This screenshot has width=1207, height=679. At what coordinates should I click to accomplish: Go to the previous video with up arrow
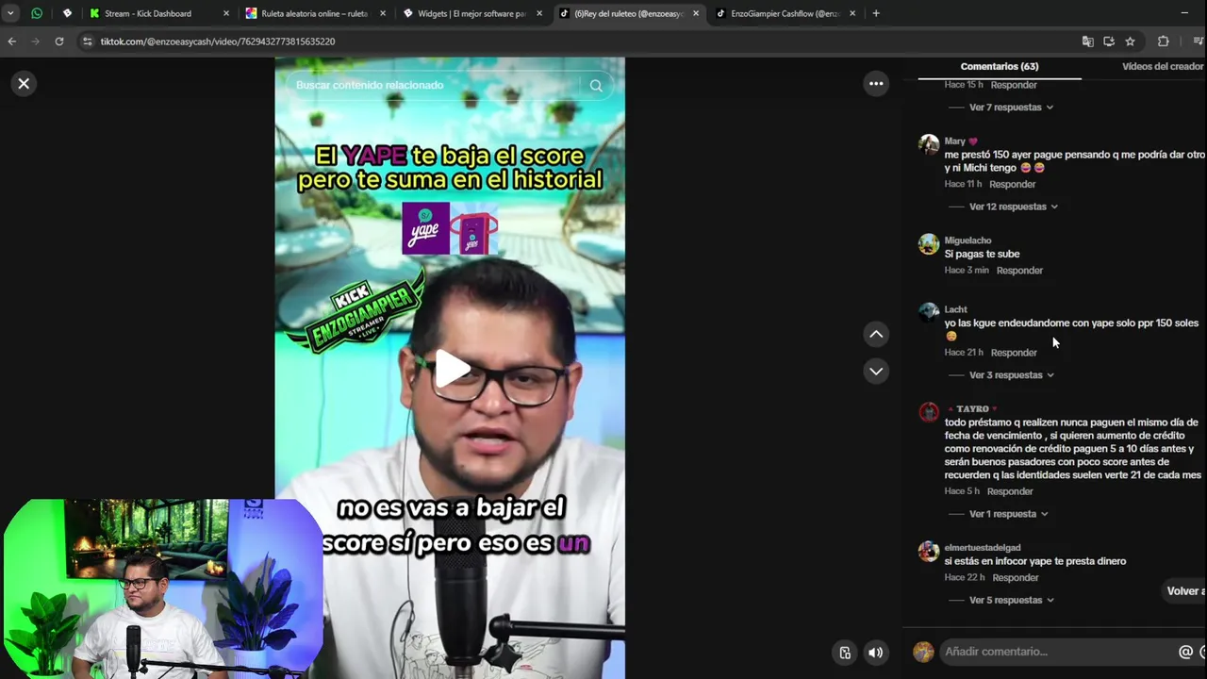click(876, 334)
